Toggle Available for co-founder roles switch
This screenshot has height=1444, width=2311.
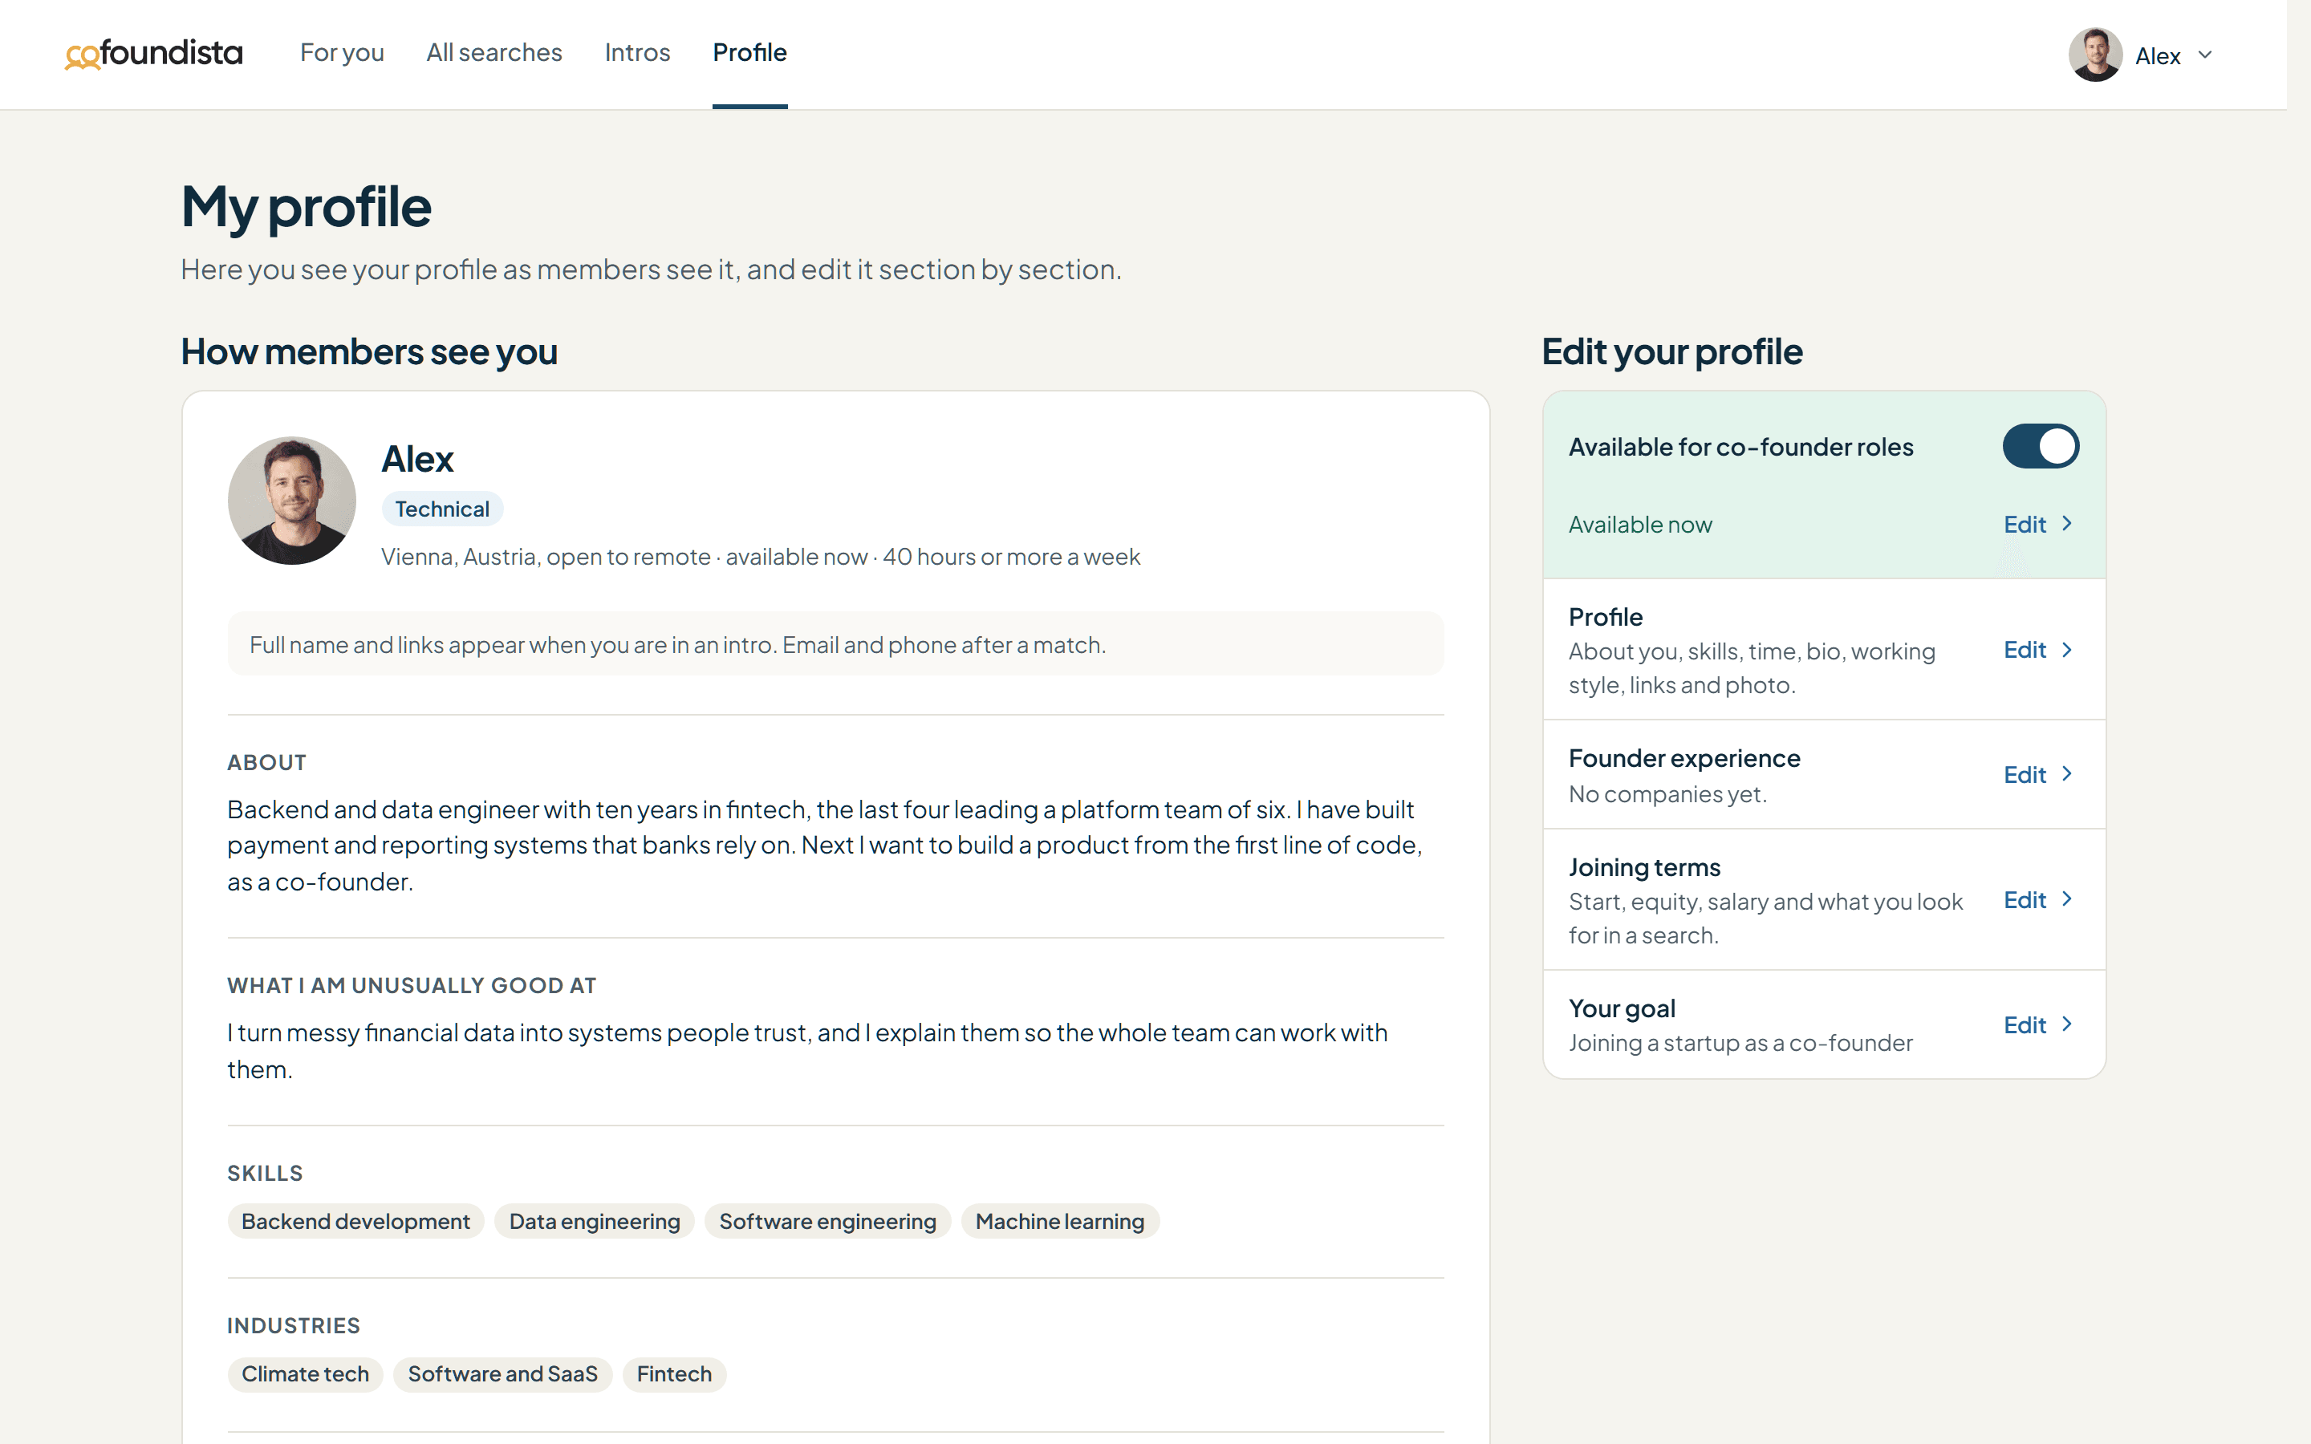(2041, 446)
